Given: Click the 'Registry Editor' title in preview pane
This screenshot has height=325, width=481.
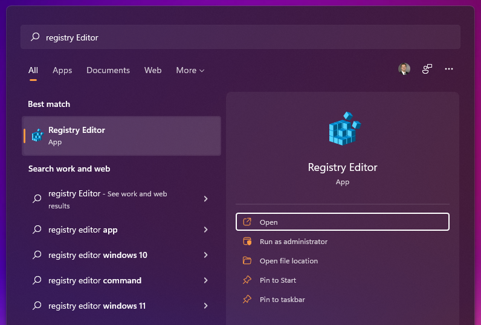Looking at the screenshot, I should [x=343, y=167].
